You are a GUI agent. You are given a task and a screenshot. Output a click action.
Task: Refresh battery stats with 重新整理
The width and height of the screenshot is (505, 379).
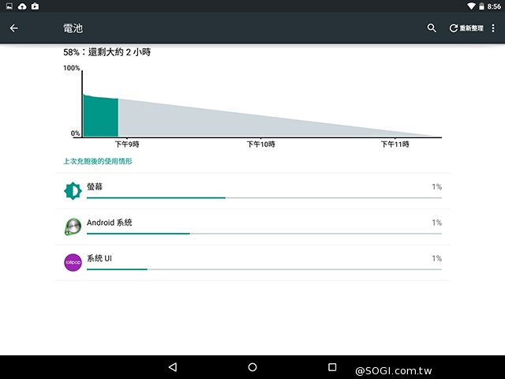[x=466, y=28]
